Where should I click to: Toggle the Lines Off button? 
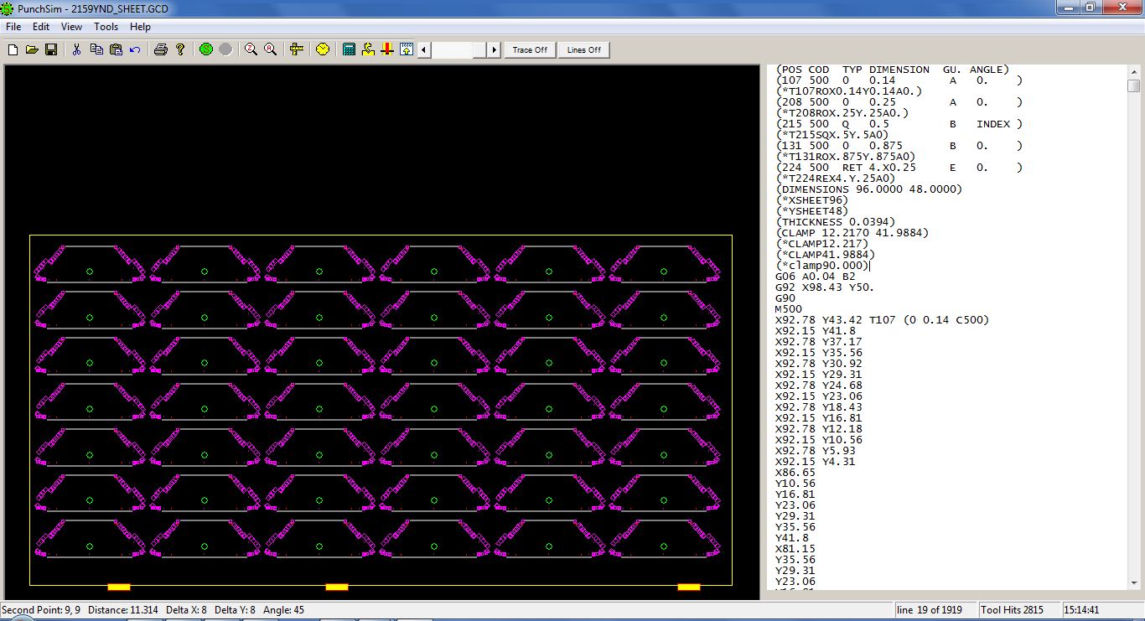coord(583,50)
